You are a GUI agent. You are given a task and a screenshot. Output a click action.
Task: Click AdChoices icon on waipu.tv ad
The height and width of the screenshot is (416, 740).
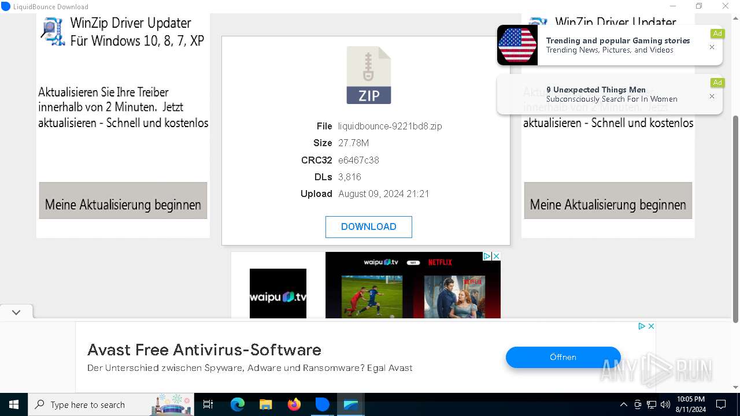click(487, 256)
